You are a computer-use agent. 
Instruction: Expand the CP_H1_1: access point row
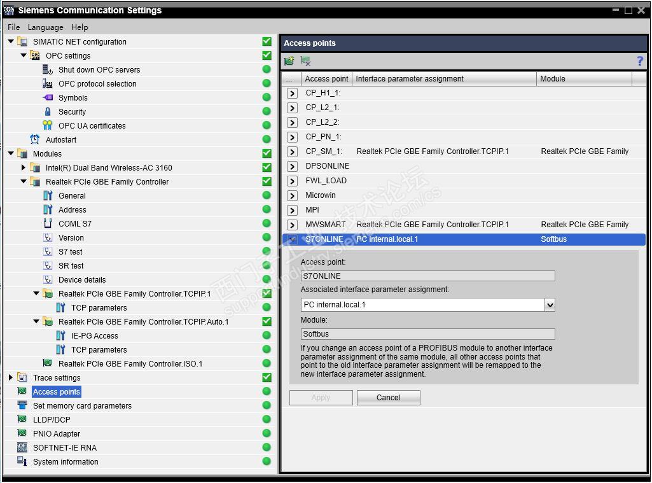pyautogui.click(x=293, y=93)
